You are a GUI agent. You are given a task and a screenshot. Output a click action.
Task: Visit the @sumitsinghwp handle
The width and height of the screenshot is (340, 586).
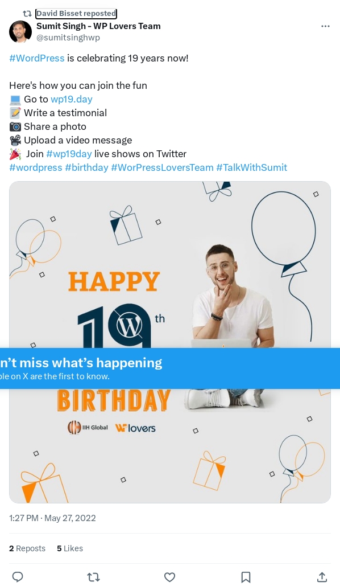point(68,38)
